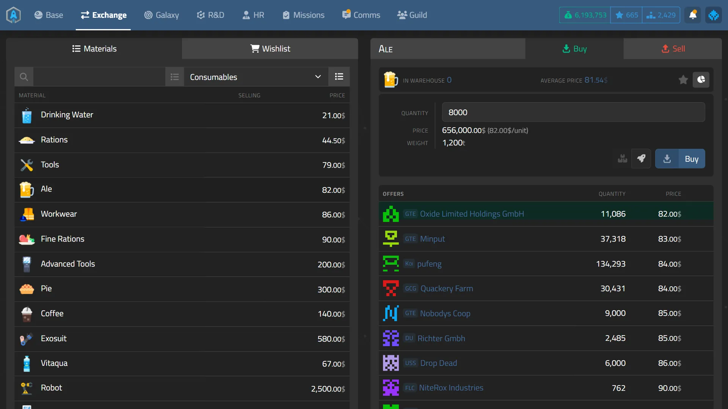Click the NiteRox Industries avatar

pyautogui.click(x=391, y=388)
